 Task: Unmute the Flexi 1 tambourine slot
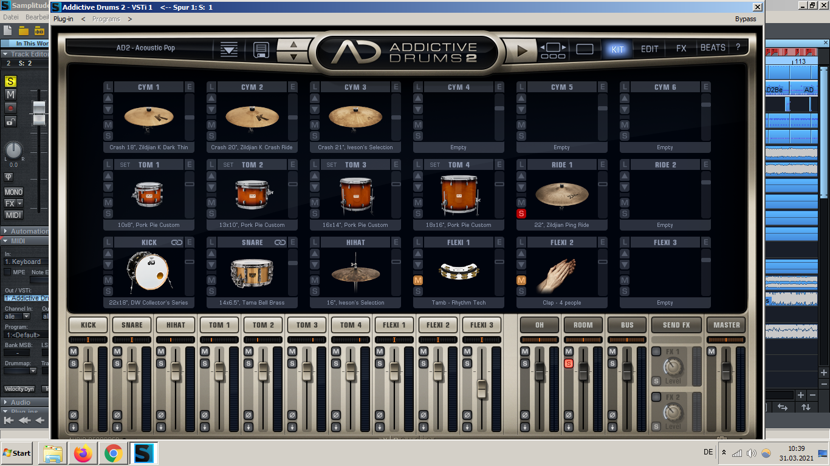pyautogui.click(x=417, y=280)
